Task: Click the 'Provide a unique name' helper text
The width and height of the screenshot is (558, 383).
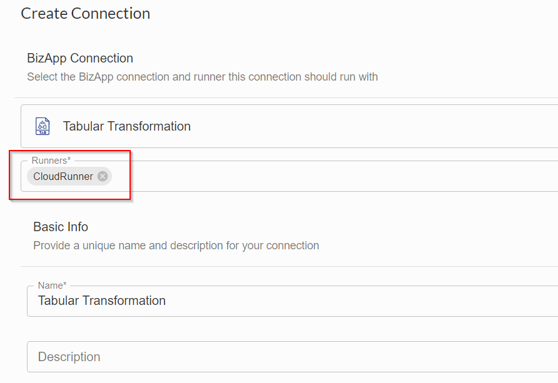Action: coord(176,246)
